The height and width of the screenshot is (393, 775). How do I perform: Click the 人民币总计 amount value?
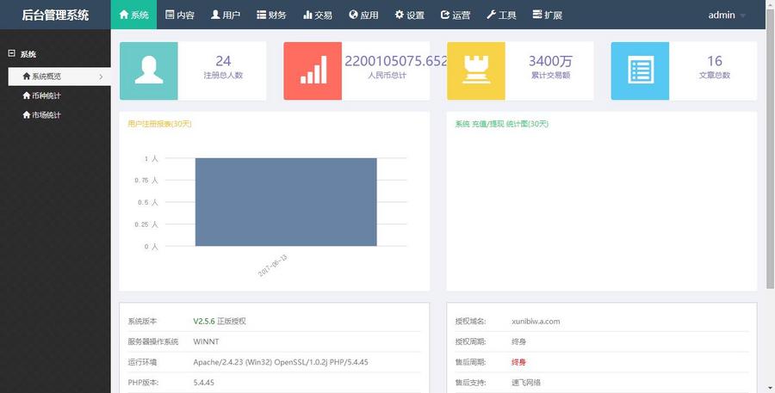point(396,61)
